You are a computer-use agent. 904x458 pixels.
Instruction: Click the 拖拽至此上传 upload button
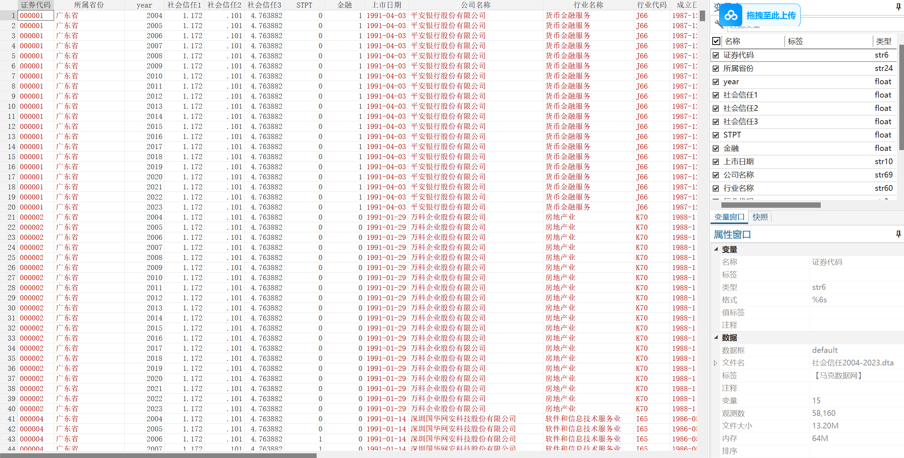coord(771,15)
